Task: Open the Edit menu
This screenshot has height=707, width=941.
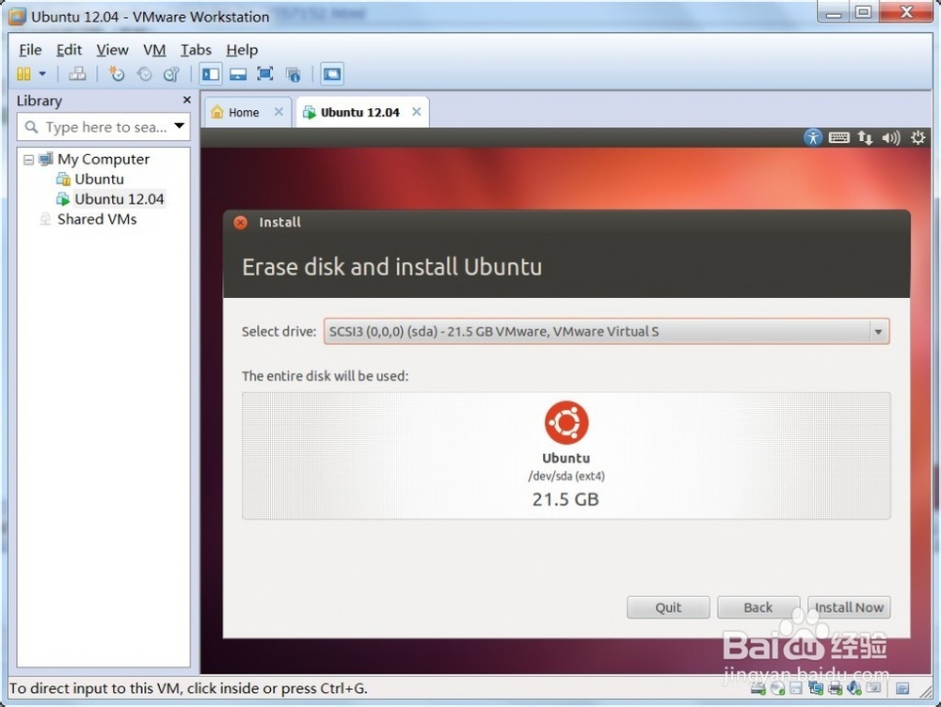Action: [x=69, y=50]
